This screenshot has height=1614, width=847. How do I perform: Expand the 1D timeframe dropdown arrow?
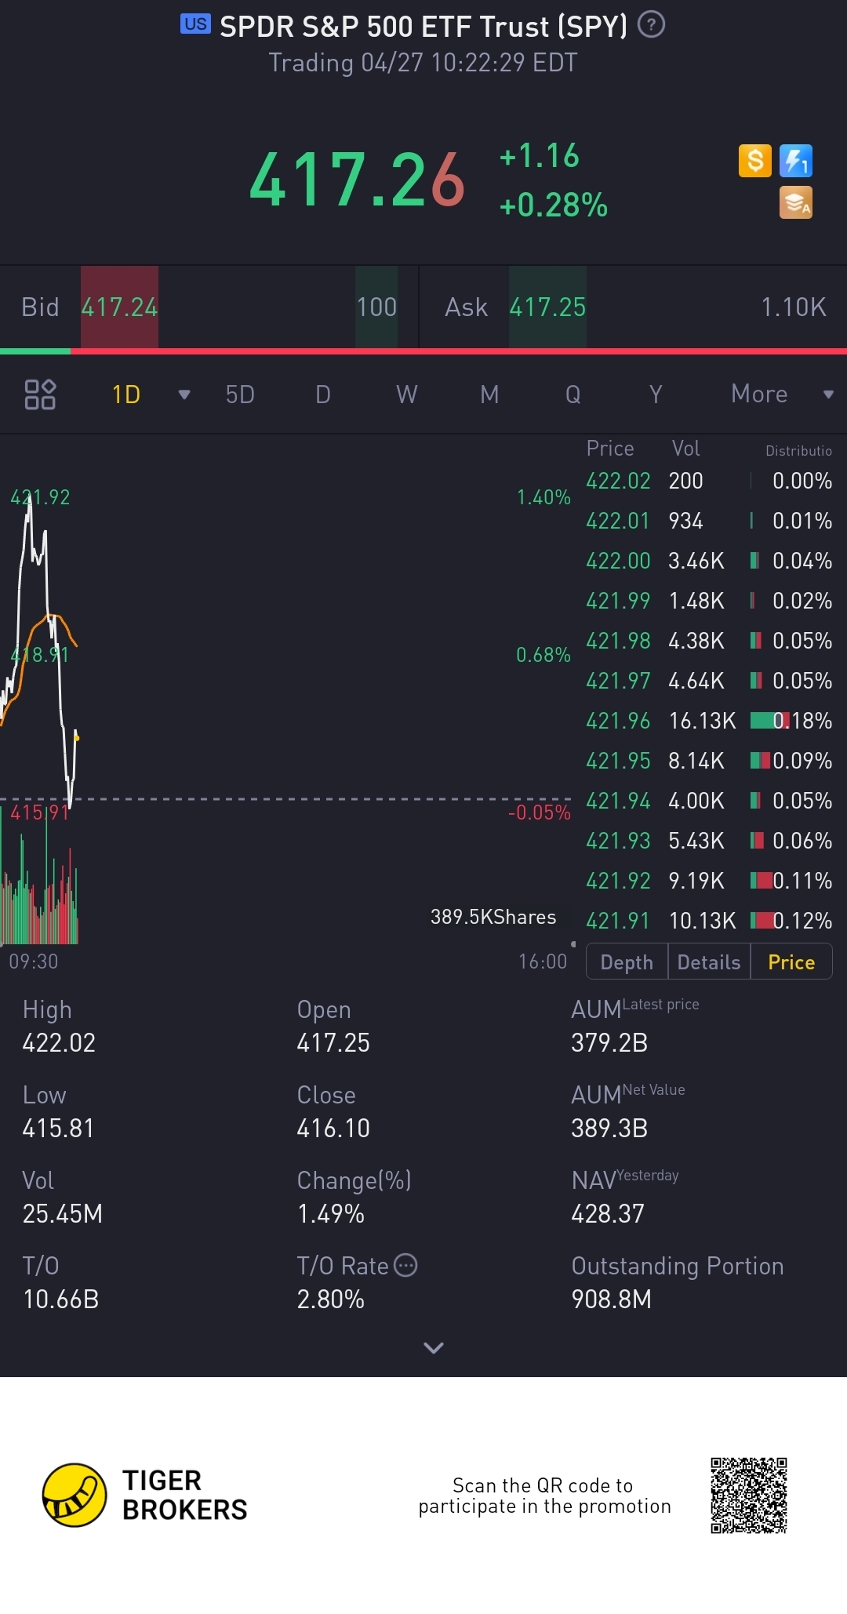[x=184, y=394]
